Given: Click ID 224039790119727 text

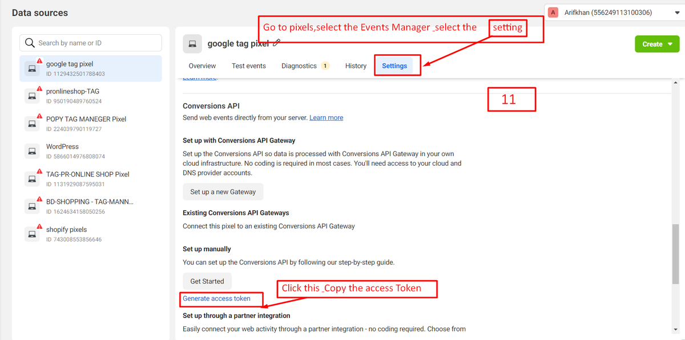Looking at the screenshot, I should click(x=74, y=129).
